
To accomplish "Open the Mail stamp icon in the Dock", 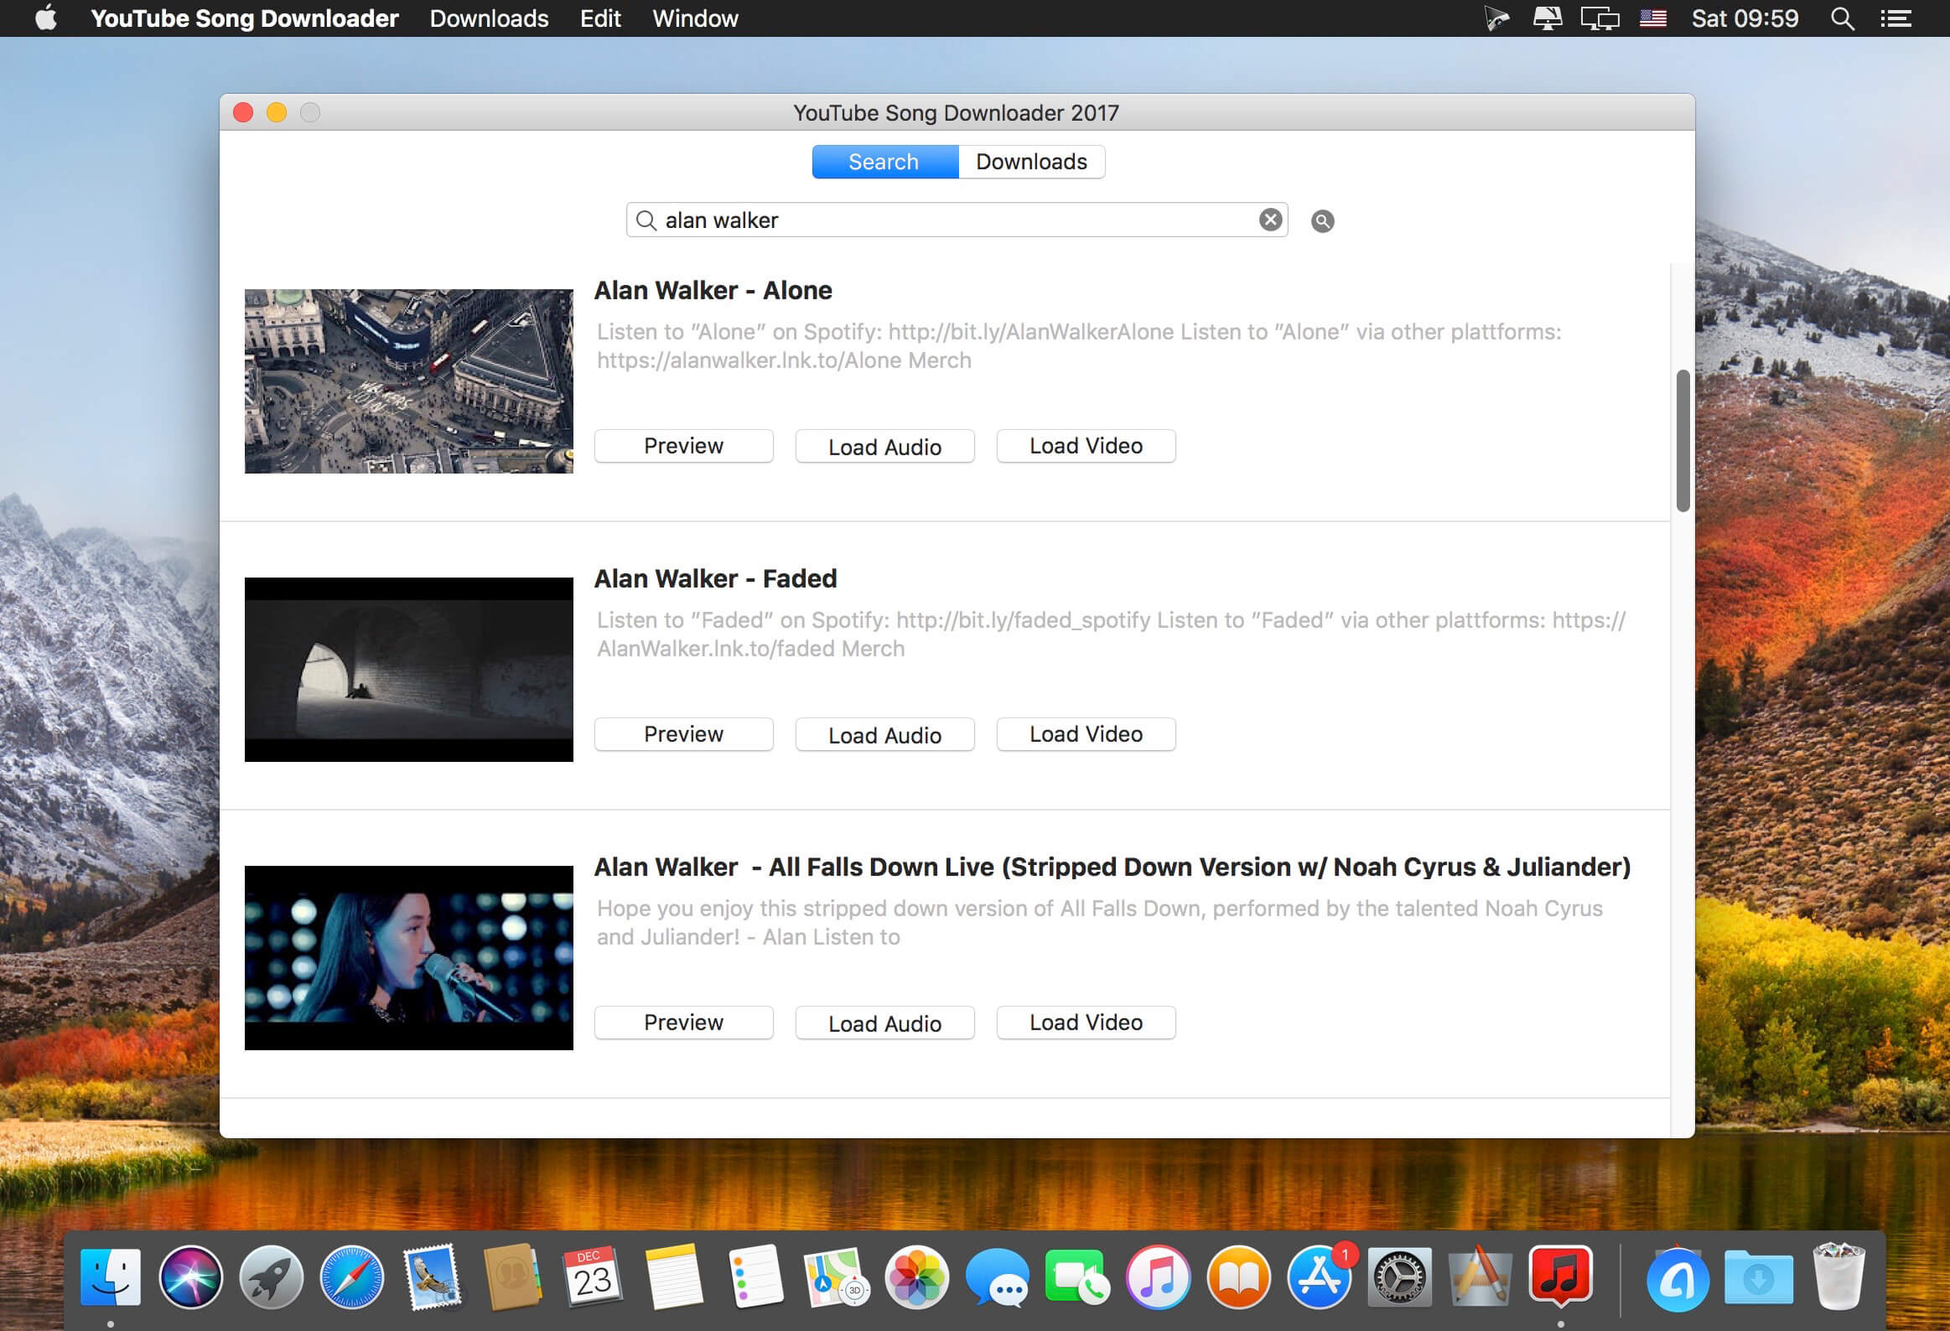I will click(x=432, y=1277).
